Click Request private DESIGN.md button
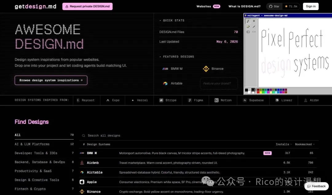The image size is (332, 195). point(87,6)
